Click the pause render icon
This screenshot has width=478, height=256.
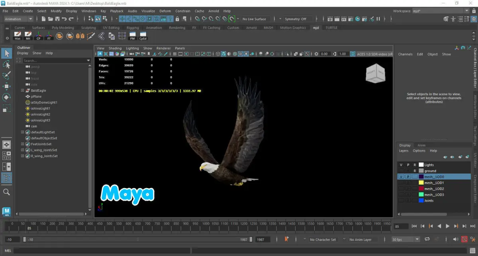[378, 19]
